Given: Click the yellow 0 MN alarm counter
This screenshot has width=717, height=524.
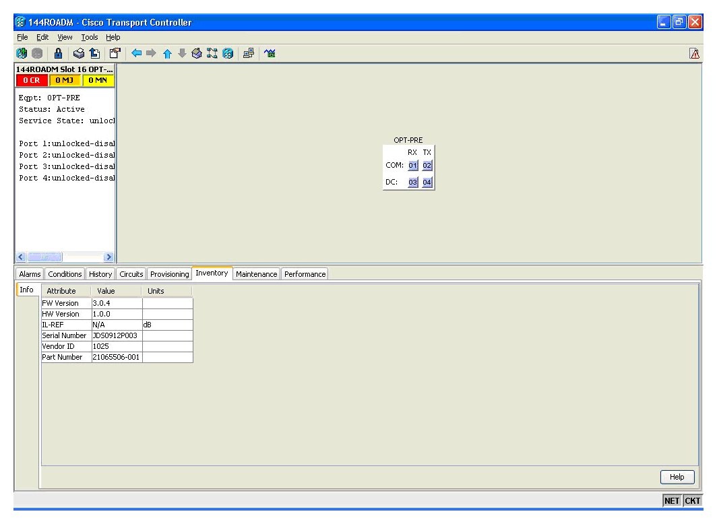Looking at the screenshot, I should pyautogui.click(x=98, y=80).
